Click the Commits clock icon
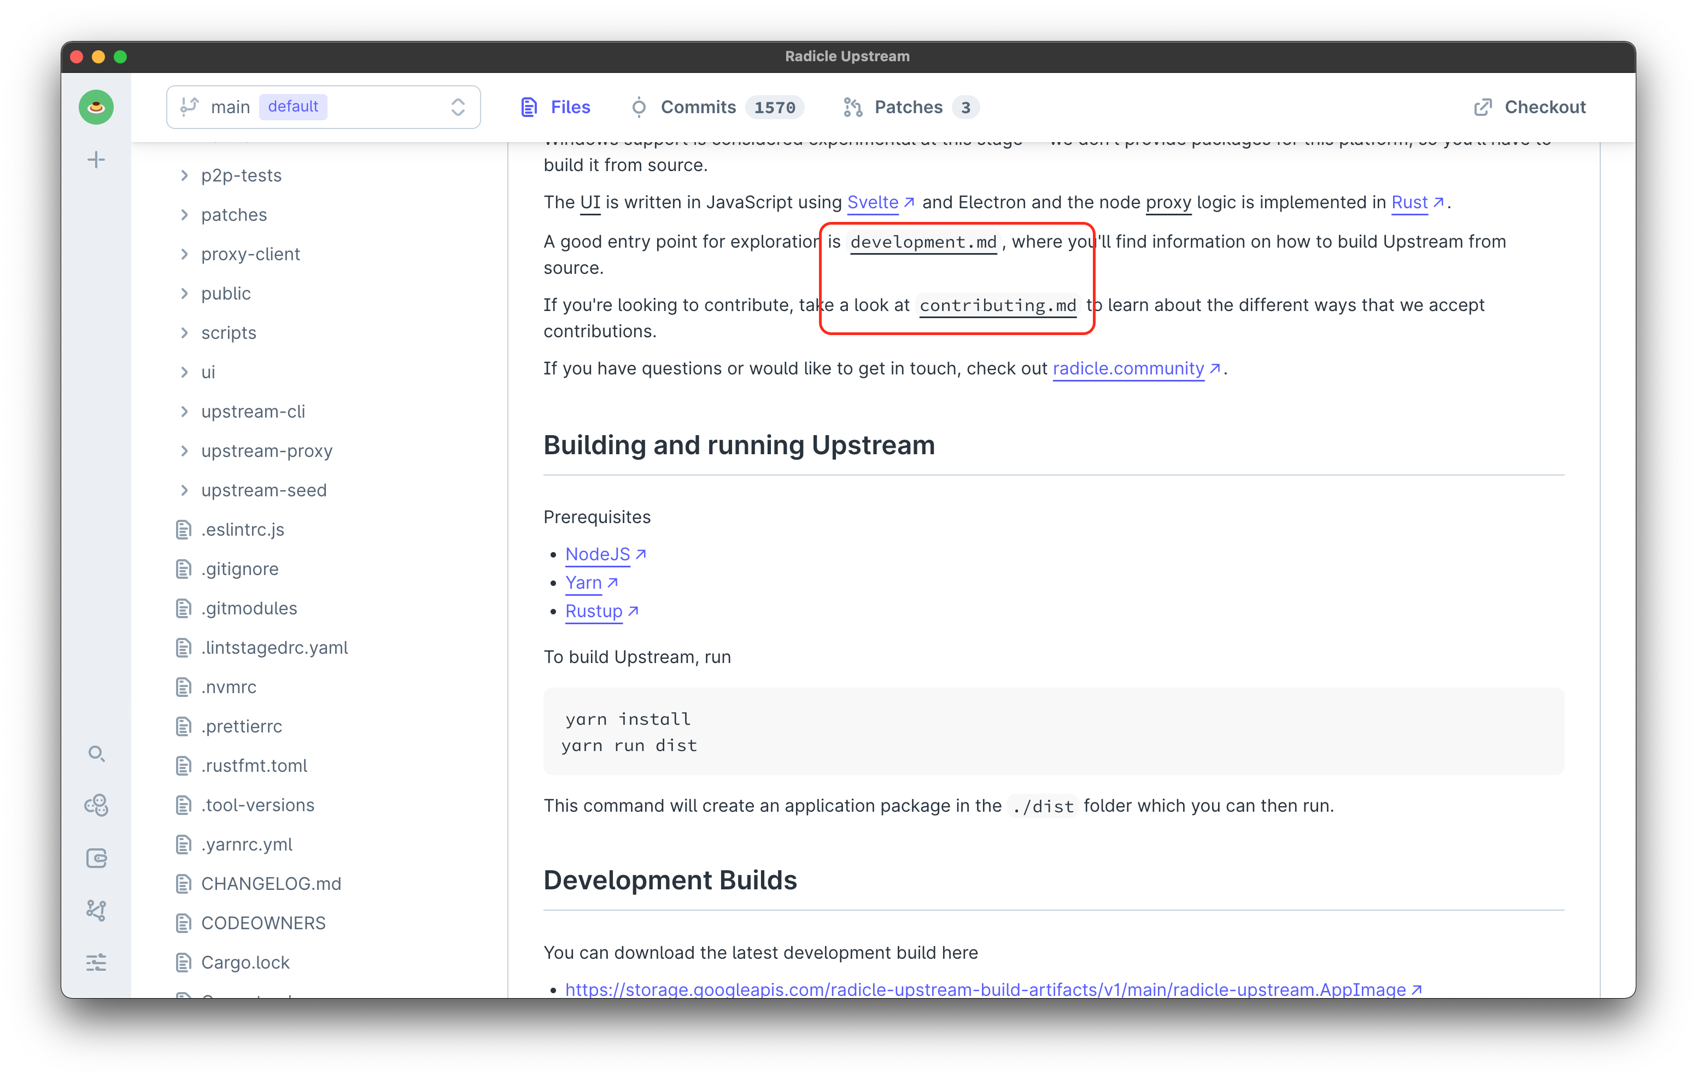 pos(639,107)
